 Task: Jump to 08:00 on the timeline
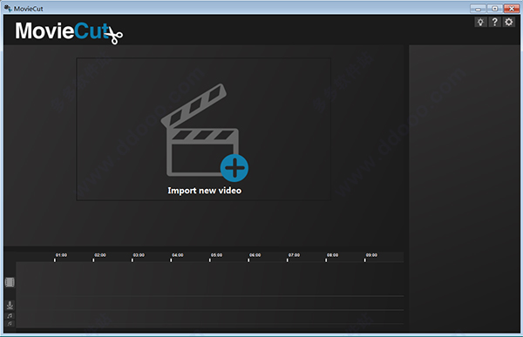(333, 255)
